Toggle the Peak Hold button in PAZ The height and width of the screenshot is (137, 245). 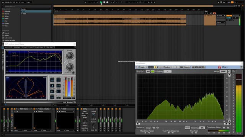(x=52, y=91)
